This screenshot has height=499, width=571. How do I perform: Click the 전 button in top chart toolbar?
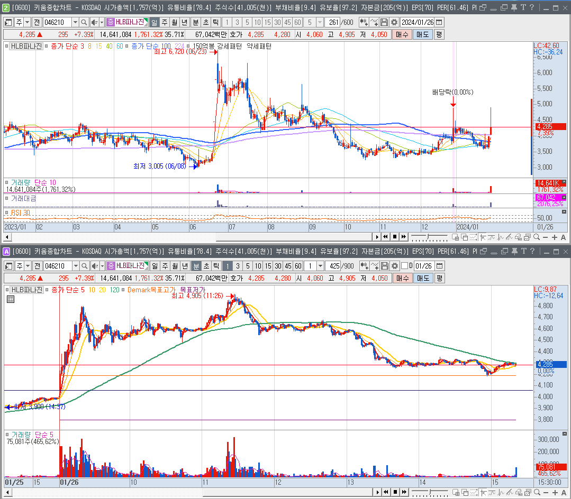[37, 23]
